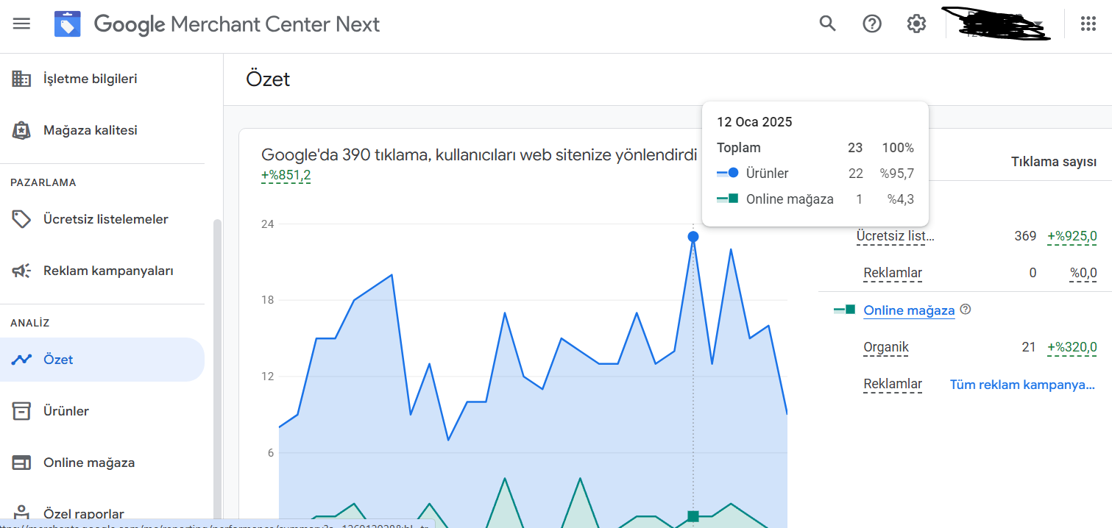This screenshot has width=1112, height=528.
Task: Click the Özet trend line icon
Action: 21,360
